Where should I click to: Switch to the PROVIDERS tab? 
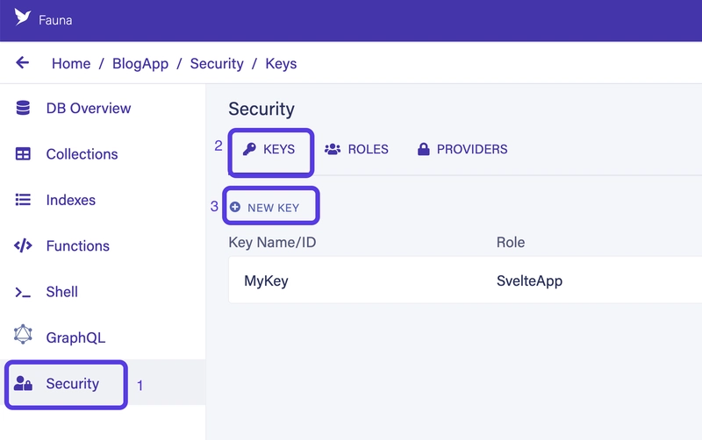pos(462,149)
